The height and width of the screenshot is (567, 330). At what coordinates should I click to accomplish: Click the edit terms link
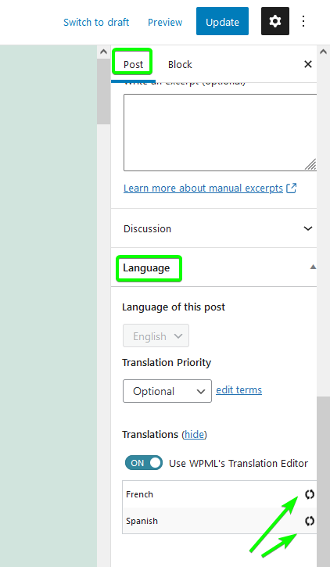tap(239, 389)
